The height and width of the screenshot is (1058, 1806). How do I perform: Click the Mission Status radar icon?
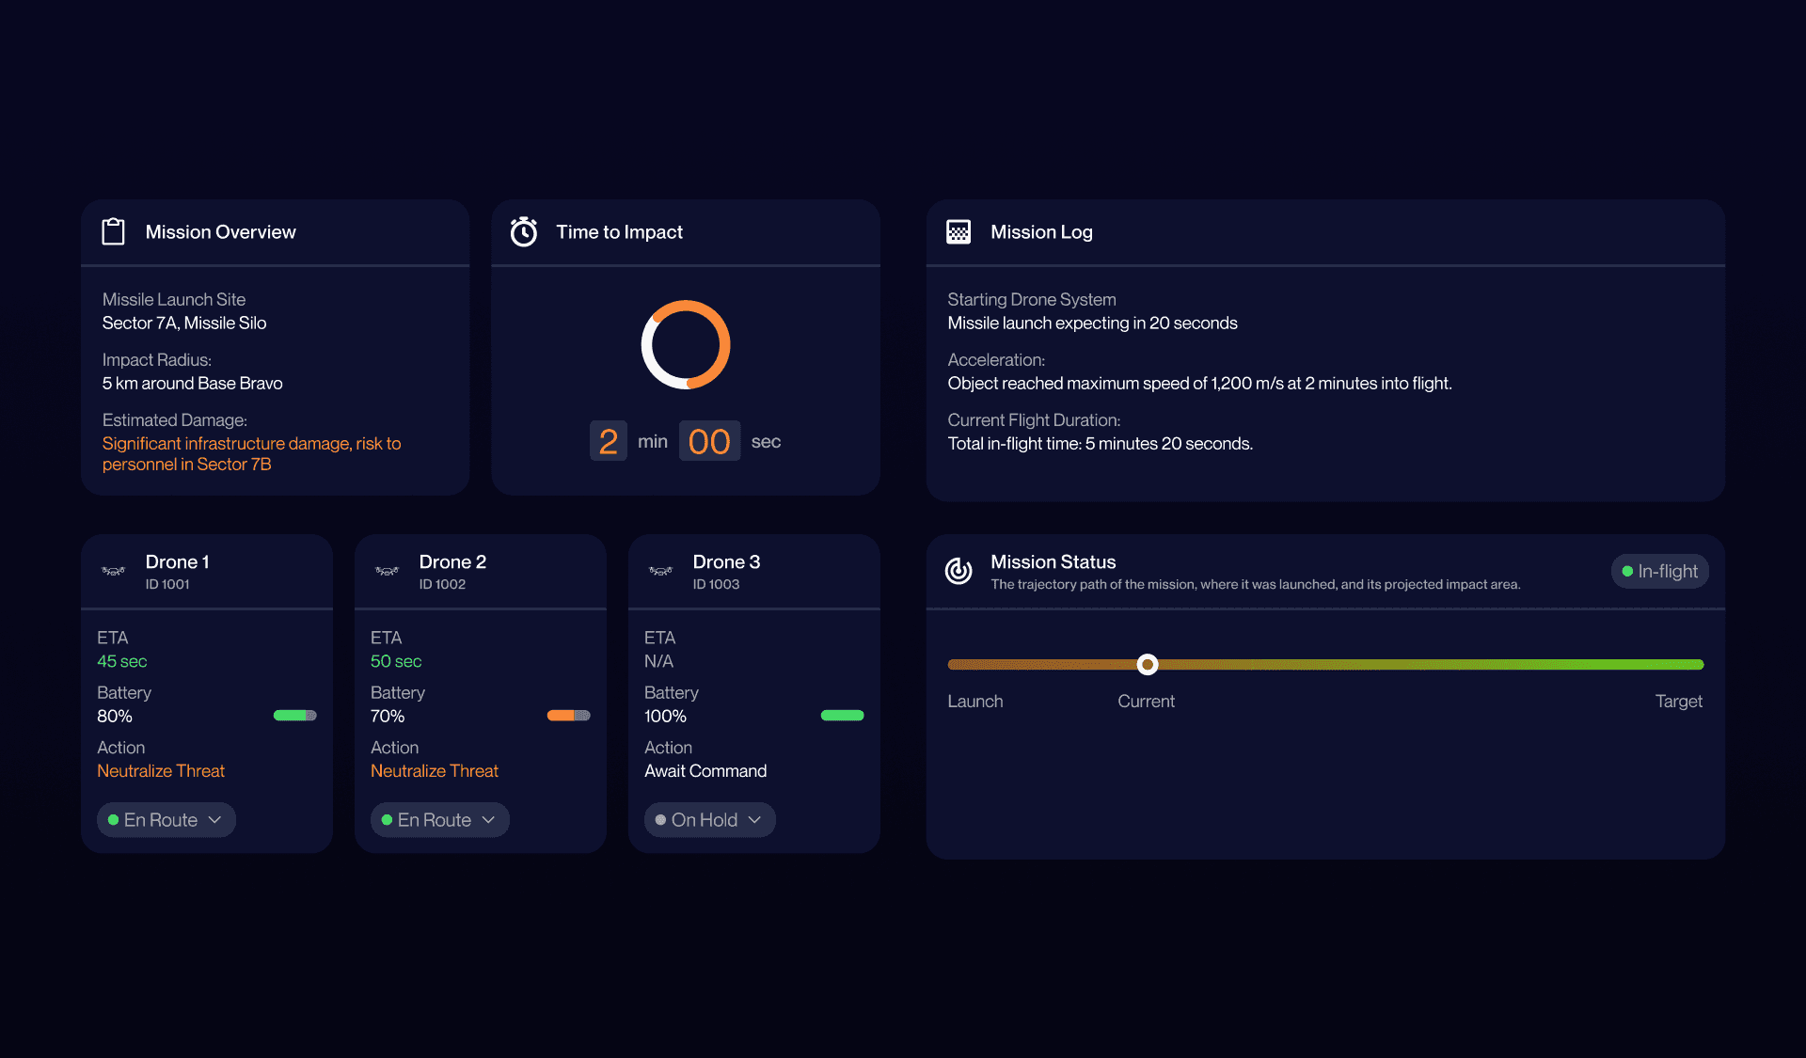pos(958,571)
